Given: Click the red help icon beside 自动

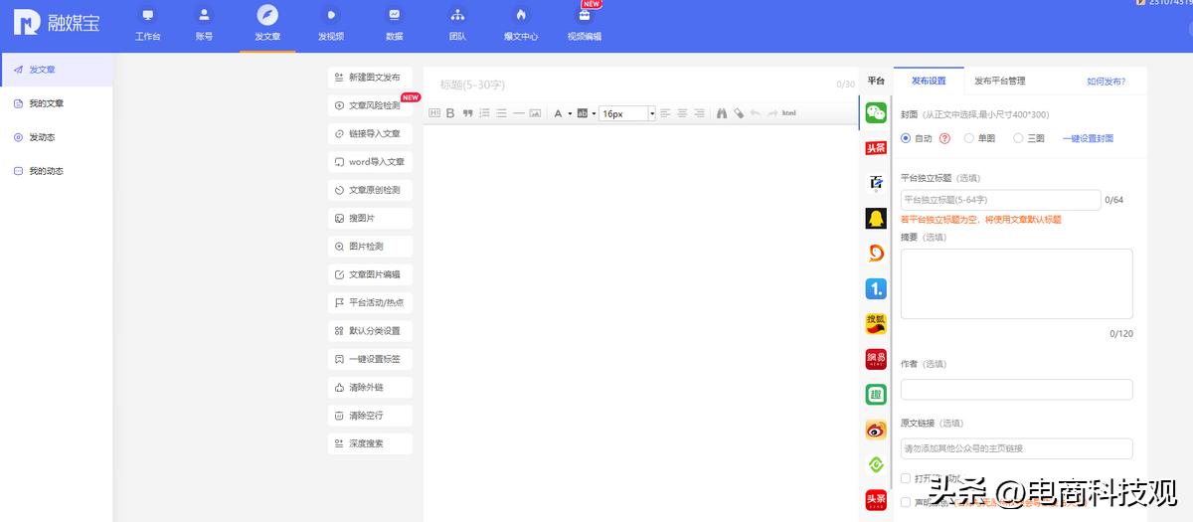Looking at the screenshot, I should point(944,139).
